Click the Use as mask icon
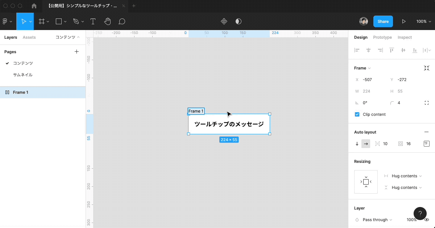This screenshot has width=435, height=228. [x=238, y=21]
